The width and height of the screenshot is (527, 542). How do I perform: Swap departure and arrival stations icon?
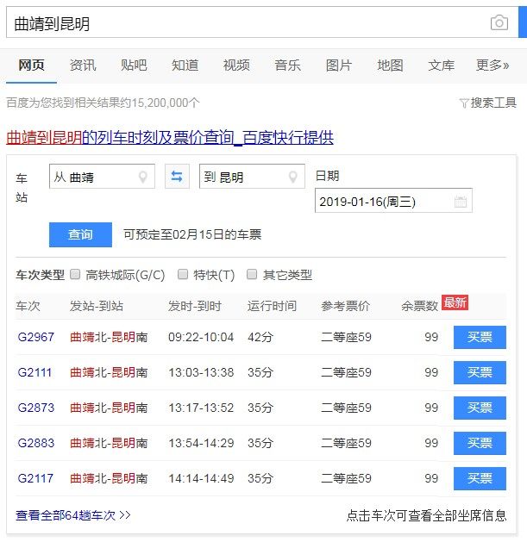(177, 177)
